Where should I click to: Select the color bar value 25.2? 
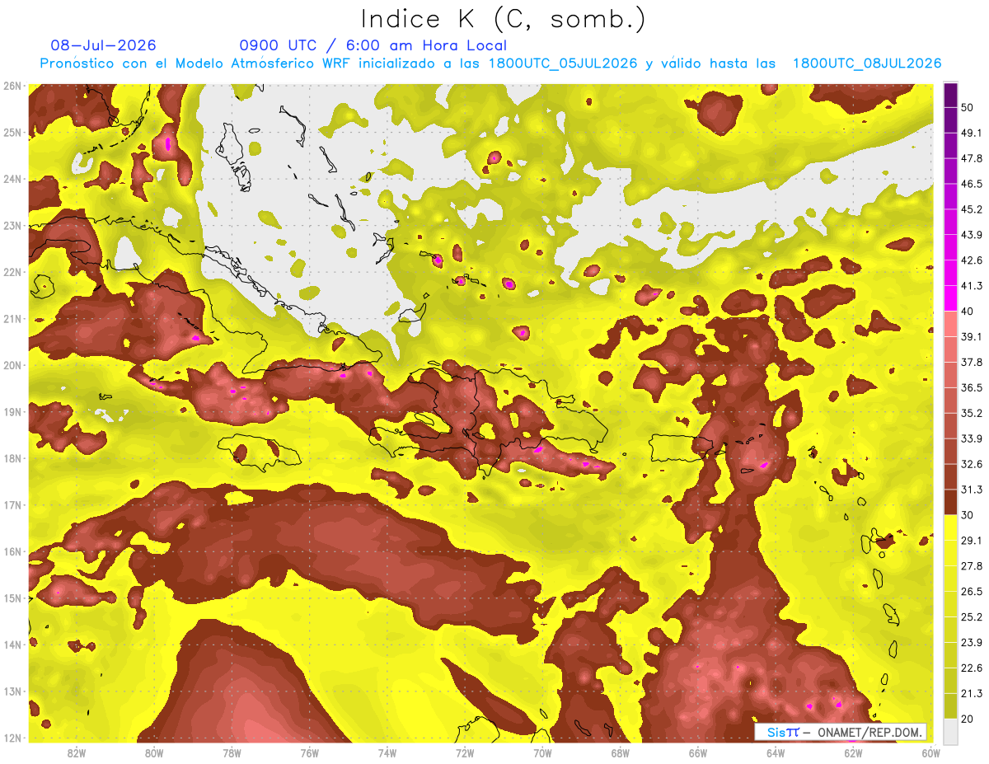pos(971,616)
